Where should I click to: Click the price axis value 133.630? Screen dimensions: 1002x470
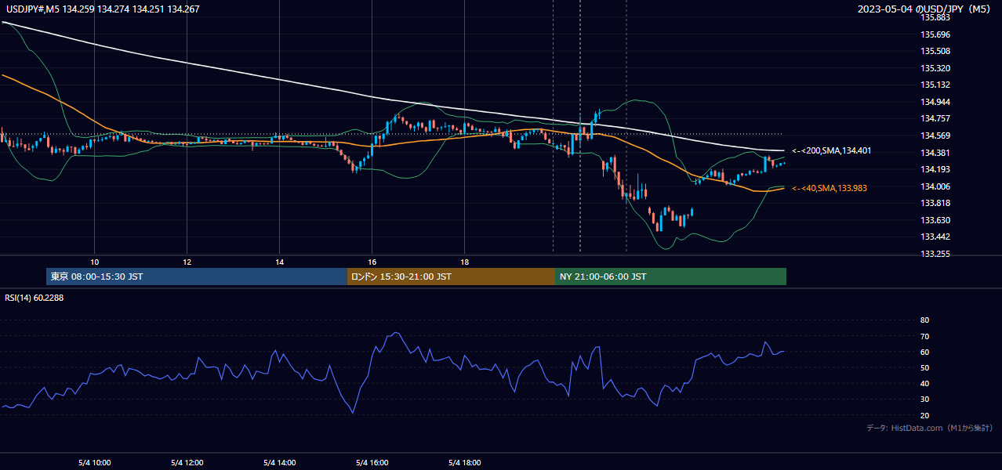coord(935,220)
